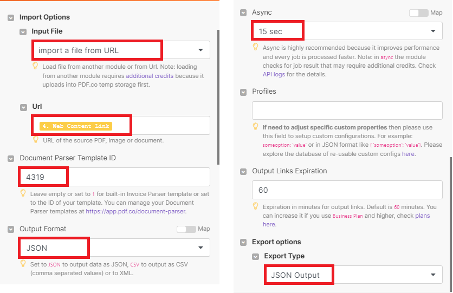Click the hint bulb under Url field
The height and width of the screenshot is (293, 453).
(35, 140)
